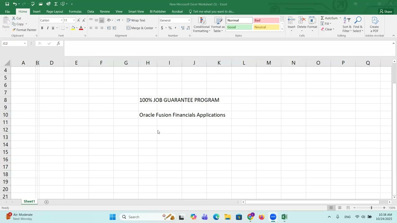This screenshot has width=397, height=223.
Task: Expand the AutoSum dropdown arrow
Action: pos(340,18)
